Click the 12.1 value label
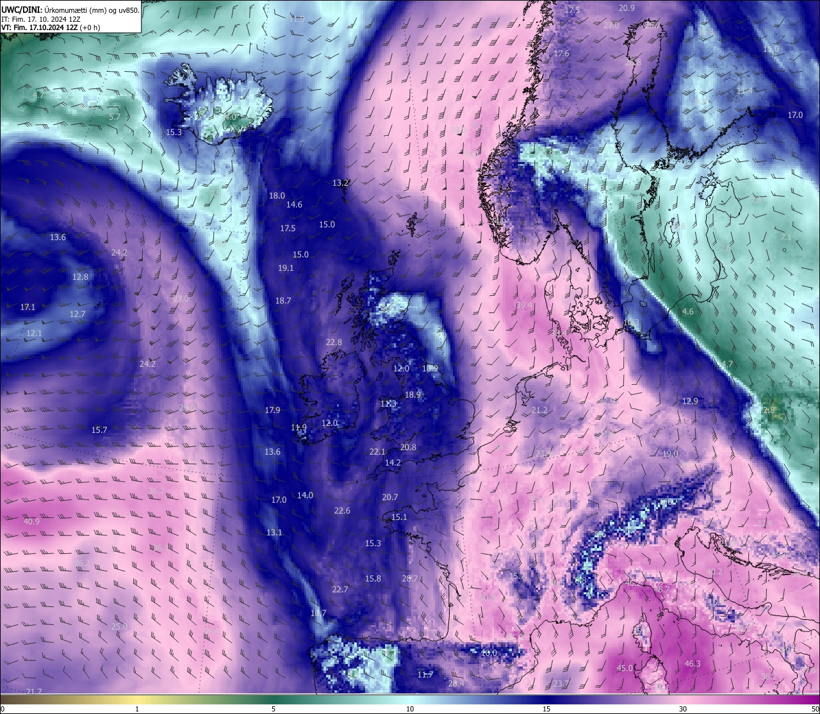This screenshot has width=820, height=714. point(34,334)
